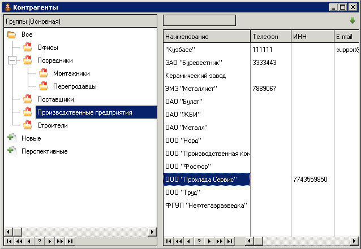Click the green down arrow icon

(353, 20)
